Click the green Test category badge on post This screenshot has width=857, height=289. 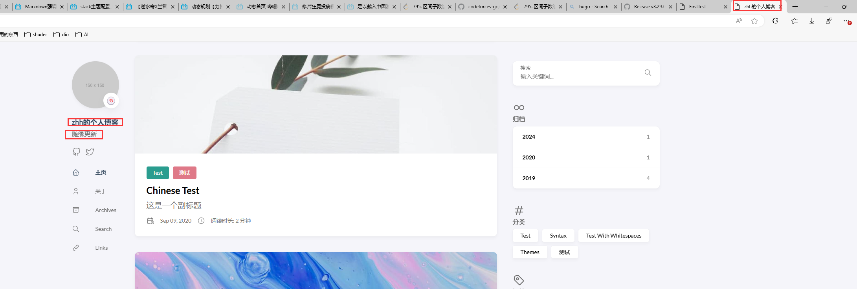(158, 173)
